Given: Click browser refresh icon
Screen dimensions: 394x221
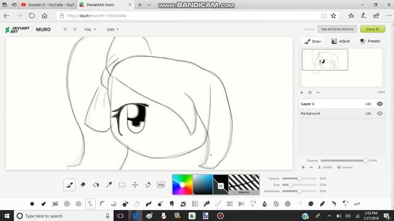Looking at the screenshot, I should coord(31,16).
